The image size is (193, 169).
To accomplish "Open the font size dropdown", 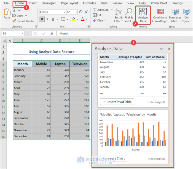I will click(76, 12).
